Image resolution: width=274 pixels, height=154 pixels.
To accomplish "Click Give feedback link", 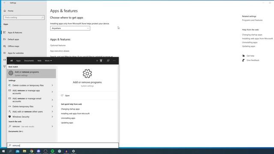I will [253, 60].
